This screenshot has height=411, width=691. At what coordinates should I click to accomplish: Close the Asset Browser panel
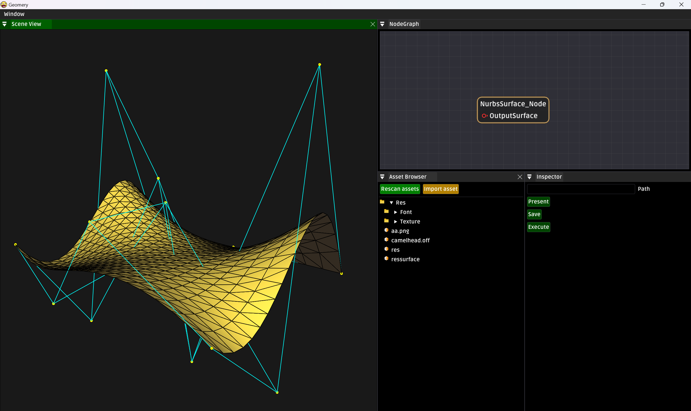(x=520, y=177)
